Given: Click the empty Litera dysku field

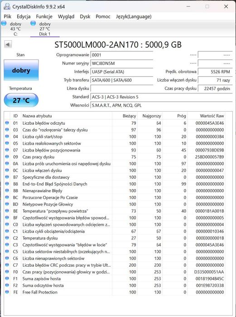Looking at the screenshot, I should 122,88.
